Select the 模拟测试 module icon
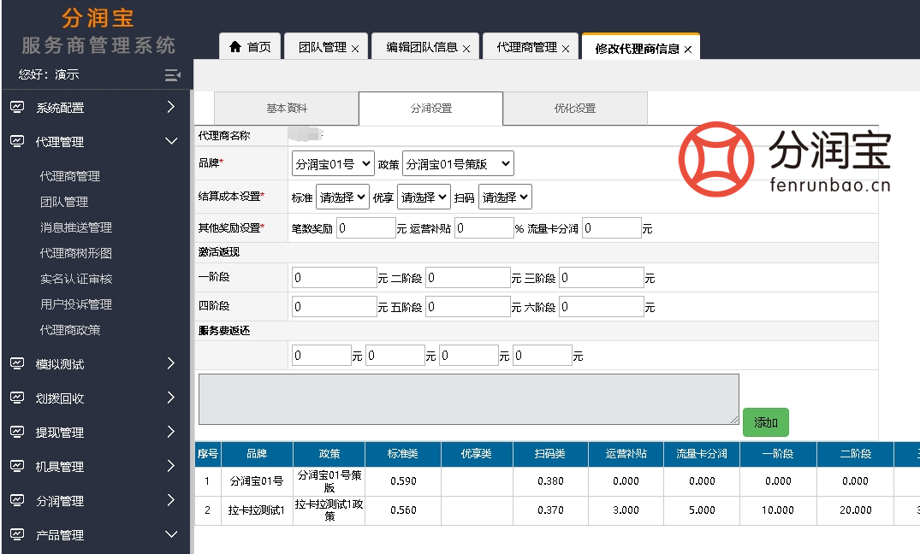This screenshot has width=920, height=554. click(x=18, y=363)
